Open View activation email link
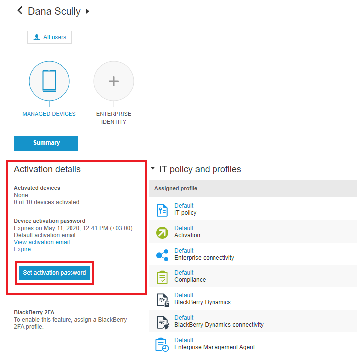Image resolution: width=357 pixels, height=358 pixels. 42,242
